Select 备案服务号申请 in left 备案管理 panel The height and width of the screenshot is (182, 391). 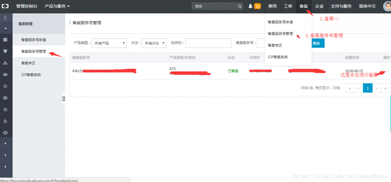(39, 40)
